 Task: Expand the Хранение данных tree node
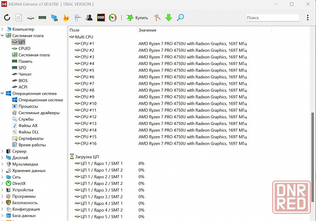[2, 171]
